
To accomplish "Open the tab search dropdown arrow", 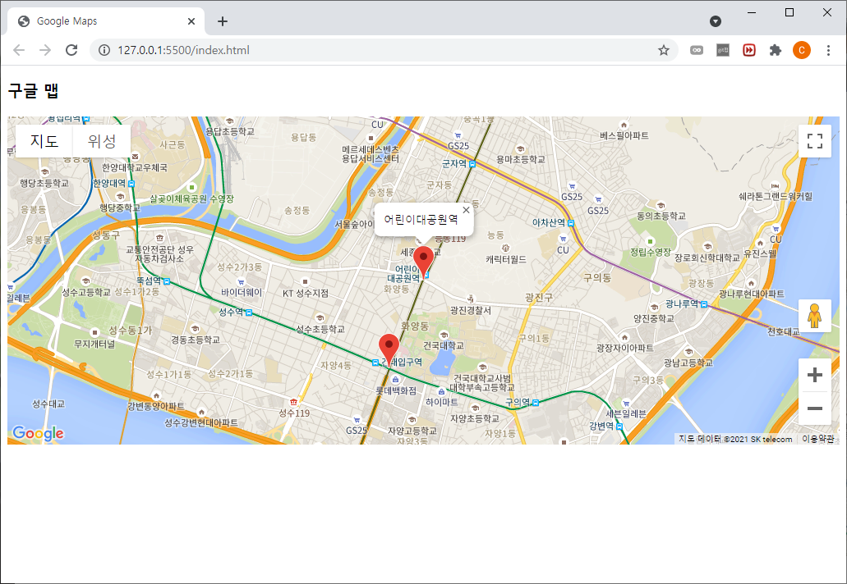I will (x=716, y=21).
